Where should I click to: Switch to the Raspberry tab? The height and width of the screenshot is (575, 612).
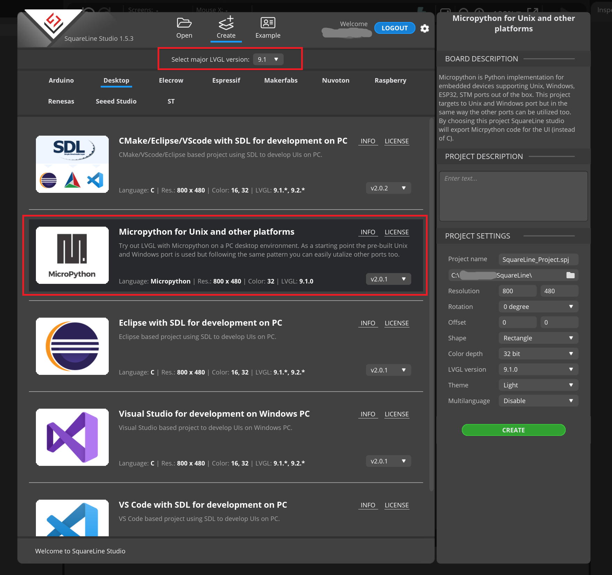[390, 80]
